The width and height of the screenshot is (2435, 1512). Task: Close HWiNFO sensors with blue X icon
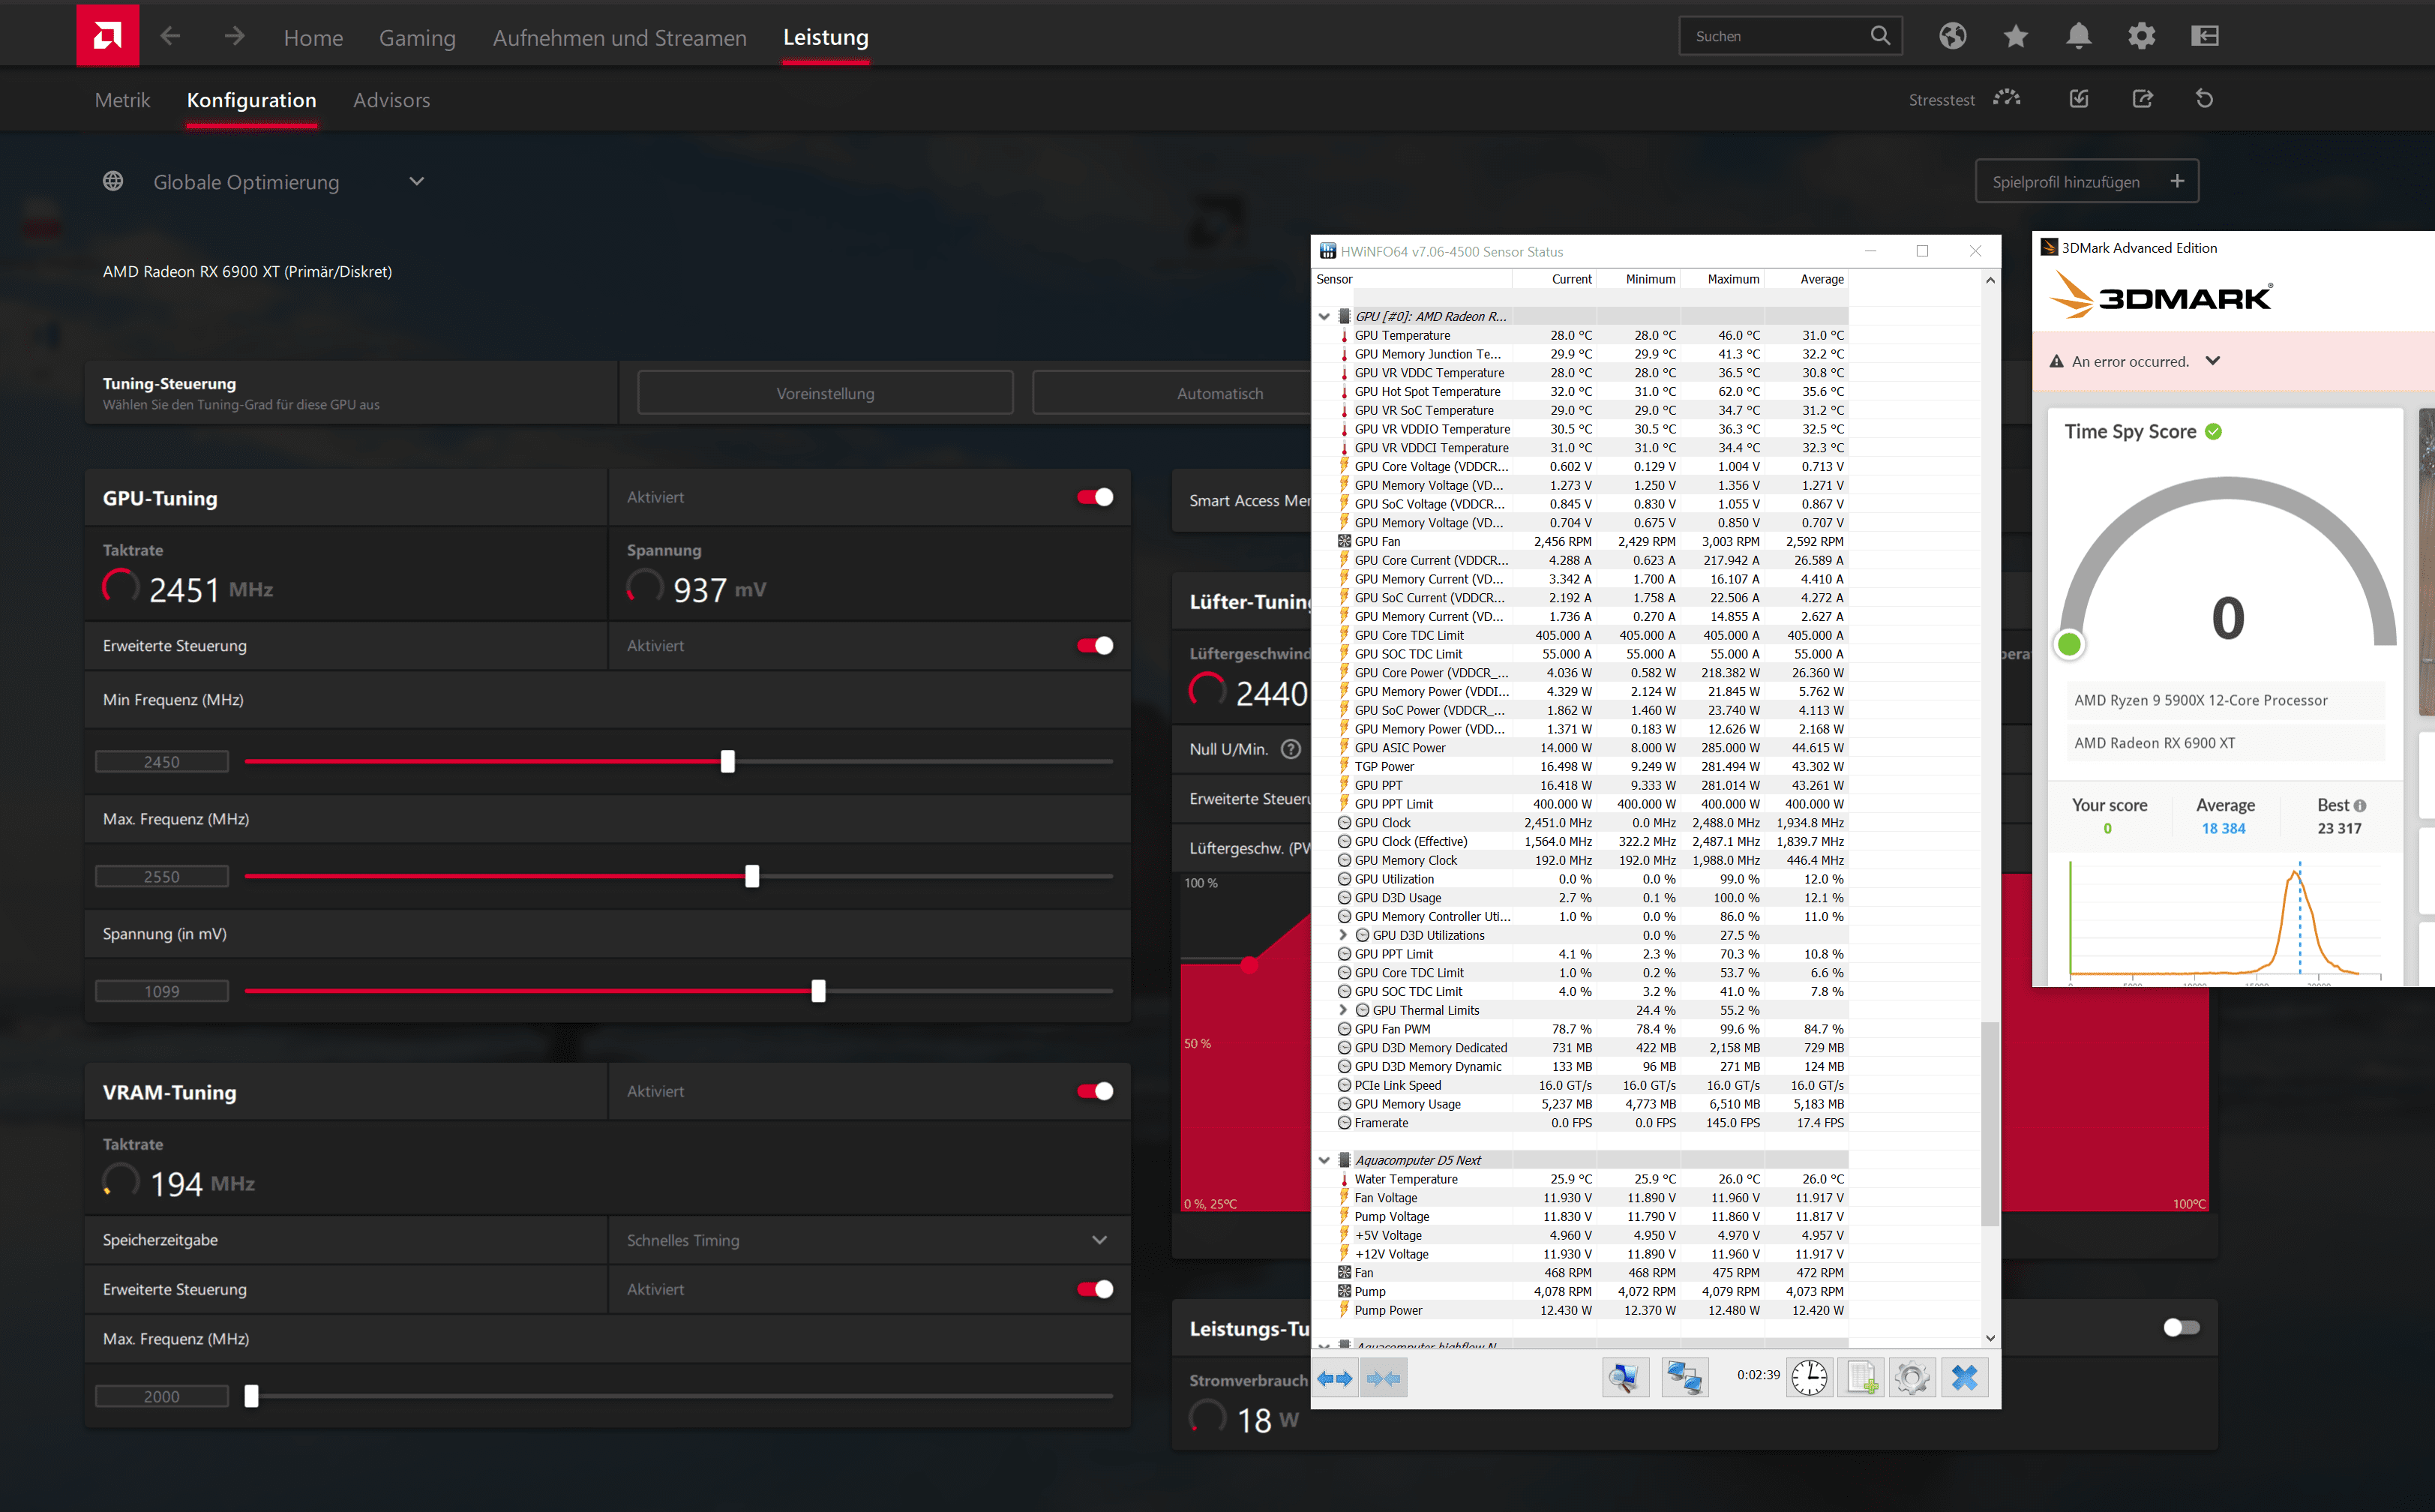point(1963,1378)
